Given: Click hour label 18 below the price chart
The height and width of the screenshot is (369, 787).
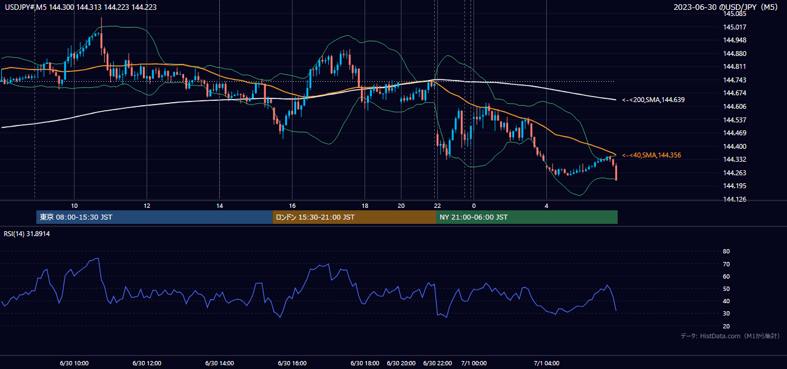Looking at the screenshot, I should pyautogui.click(x=365, y=205).
